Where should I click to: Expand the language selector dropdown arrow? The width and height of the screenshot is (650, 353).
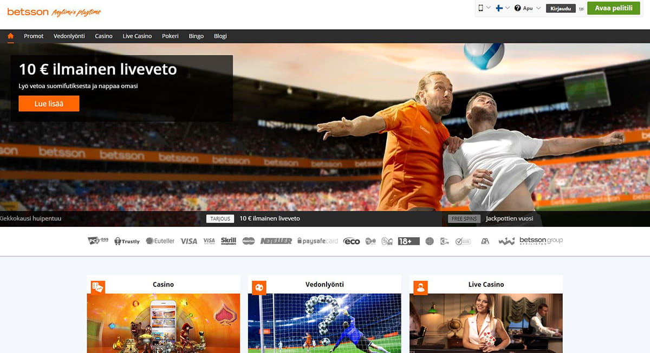point(508,8)
